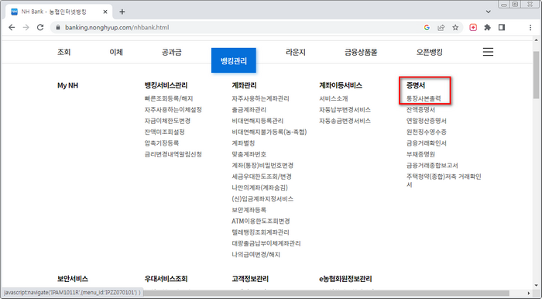
Task: Share this page via share icon
Action: 441,28
